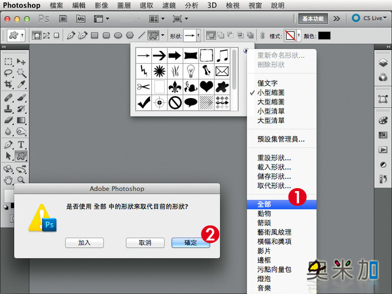Switch to 基本功能 workspace
The height and width of the screenshot is (294, 392).
point(313,19)
